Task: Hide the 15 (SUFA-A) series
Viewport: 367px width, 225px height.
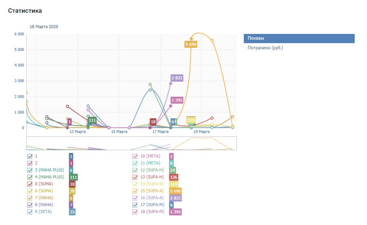Action: coord(135,191)
